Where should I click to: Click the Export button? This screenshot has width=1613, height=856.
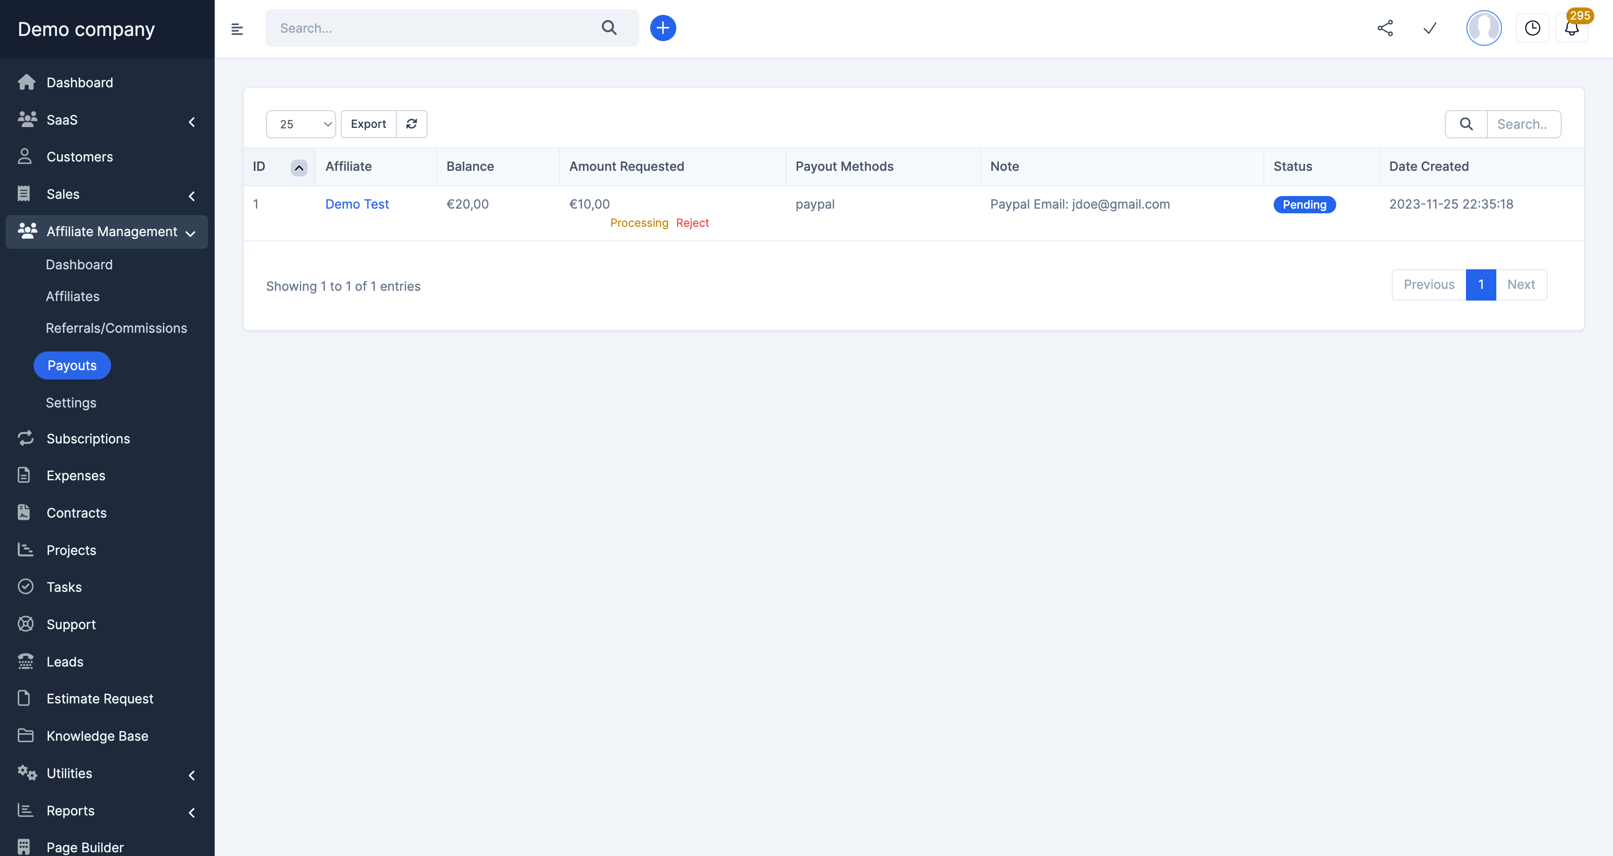tap(368, 124)
